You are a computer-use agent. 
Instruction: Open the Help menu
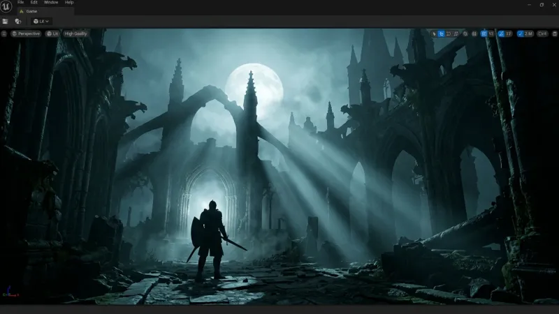[69, 3]
